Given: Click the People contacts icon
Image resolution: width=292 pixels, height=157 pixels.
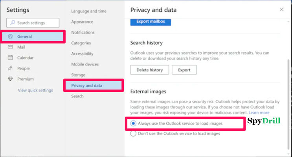Looking at the screenshot, I should [10, 68].
